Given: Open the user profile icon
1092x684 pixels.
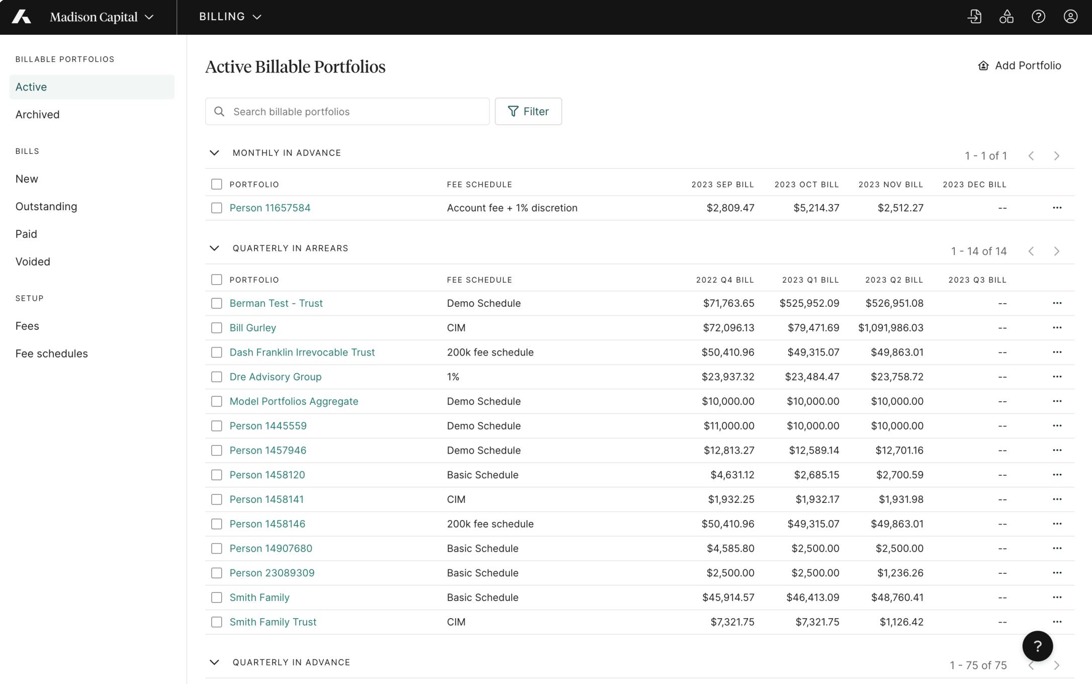Looking at the screenshot, I should point(1070,17).
